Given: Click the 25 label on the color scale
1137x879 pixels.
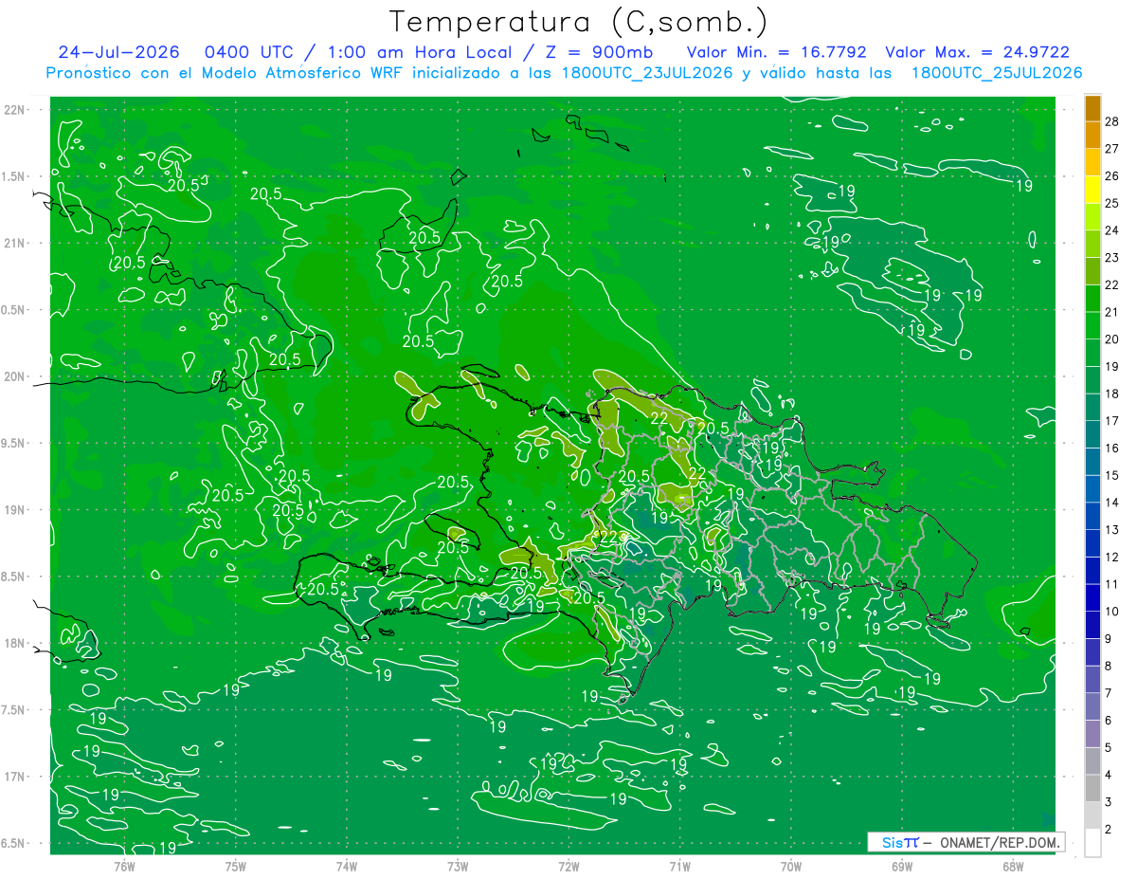Looking at the screenshot, I should [x=1112, y=203].
